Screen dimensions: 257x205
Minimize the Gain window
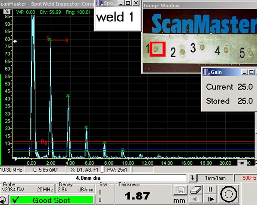point(244,72)
